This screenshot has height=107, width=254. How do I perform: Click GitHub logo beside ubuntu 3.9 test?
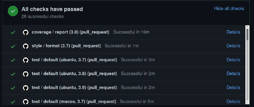click(x=25, y=88)
